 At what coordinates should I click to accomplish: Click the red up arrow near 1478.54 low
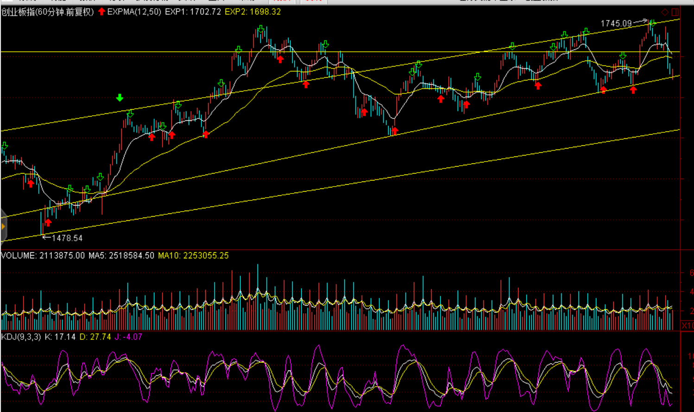click(x=48, y=223)
